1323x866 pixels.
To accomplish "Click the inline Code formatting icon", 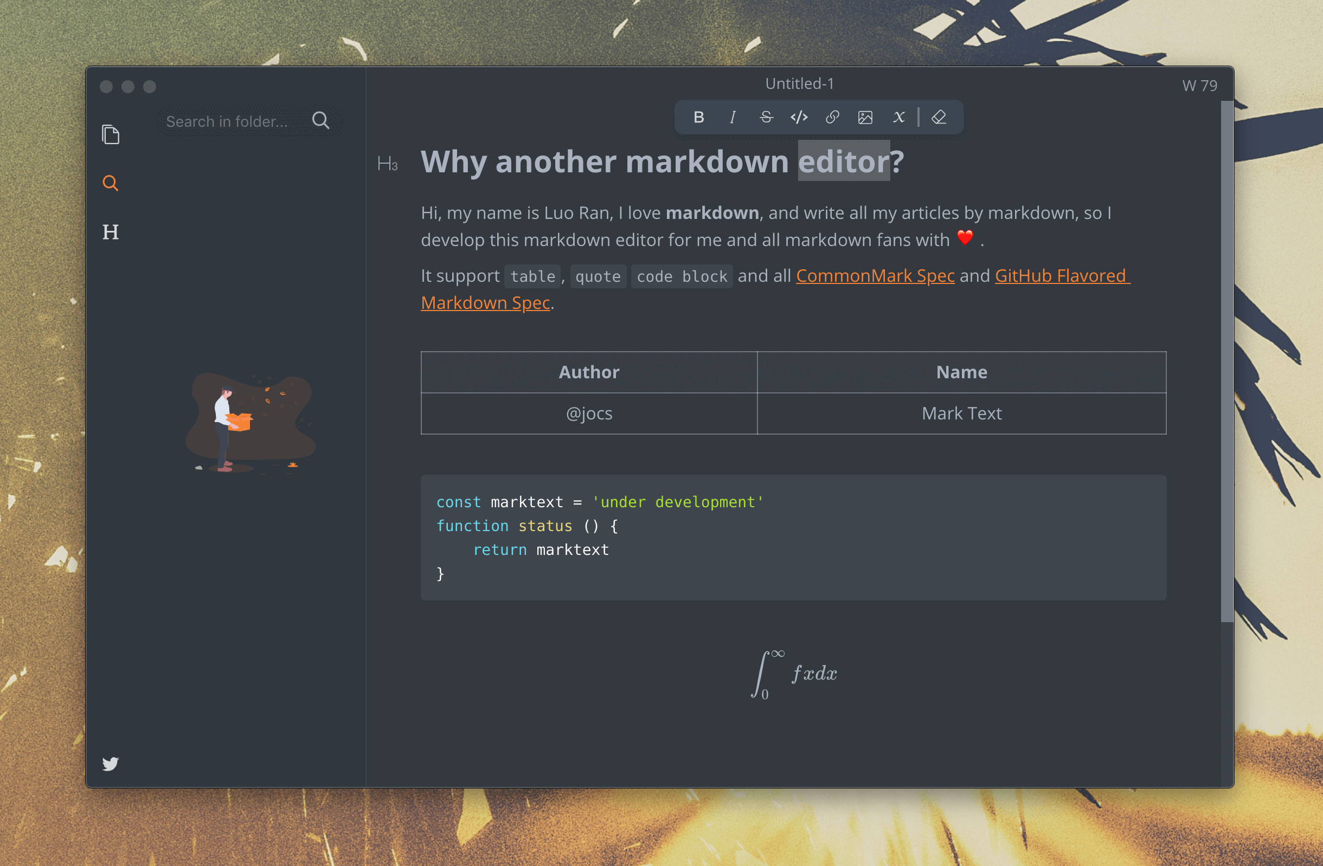I will click(x=799, y=117).
